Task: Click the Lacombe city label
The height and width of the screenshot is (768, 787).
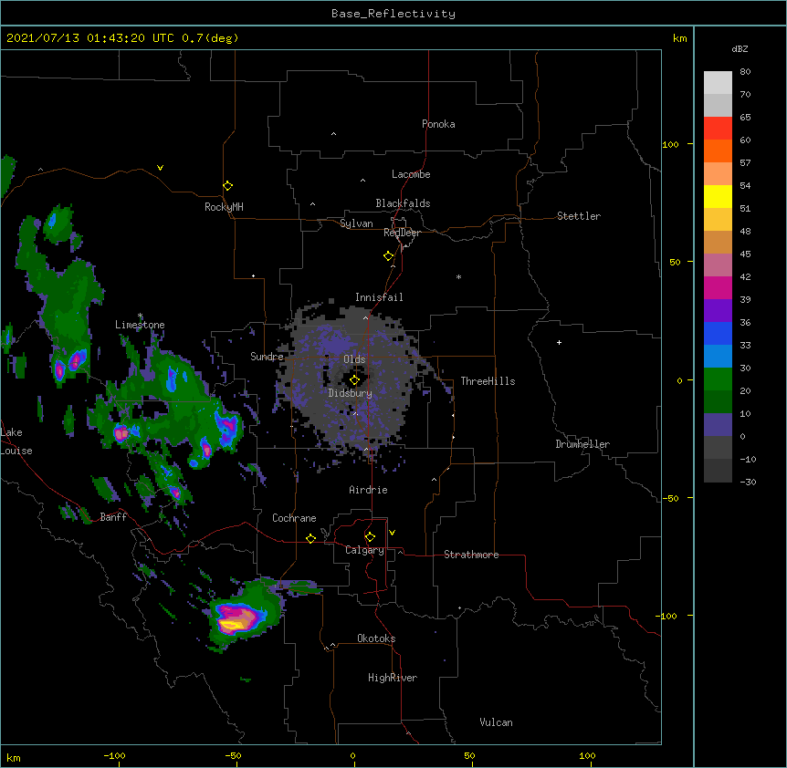Action: 411,174
